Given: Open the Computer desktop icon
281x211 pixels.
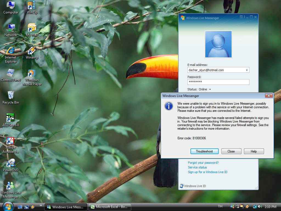Looking at the screenshot, I should tap(11, 7).
